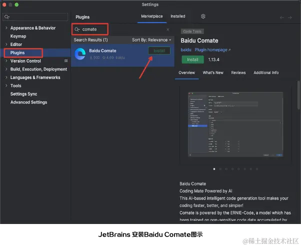
Task: Switch to the Marketplace tab
Action: (152, 16)
